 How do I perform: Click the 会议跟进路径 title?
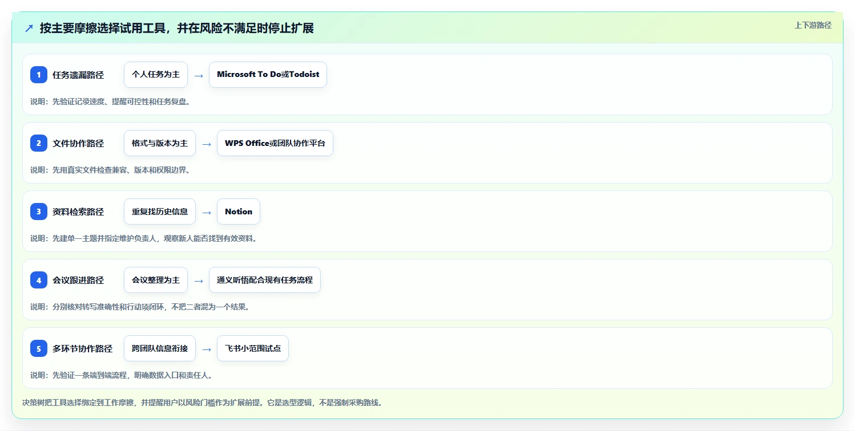[x=78, y=280]
